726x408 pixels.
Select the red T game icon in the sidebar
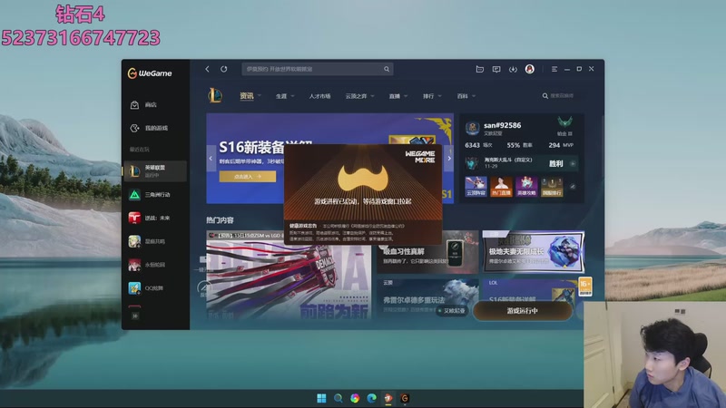[134, 218]
